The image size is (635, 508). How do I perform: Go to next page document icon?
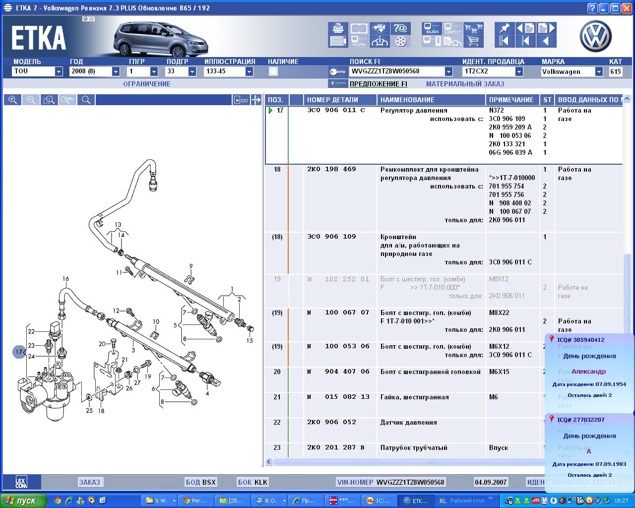pyautogui.click(x=546, y=28)
